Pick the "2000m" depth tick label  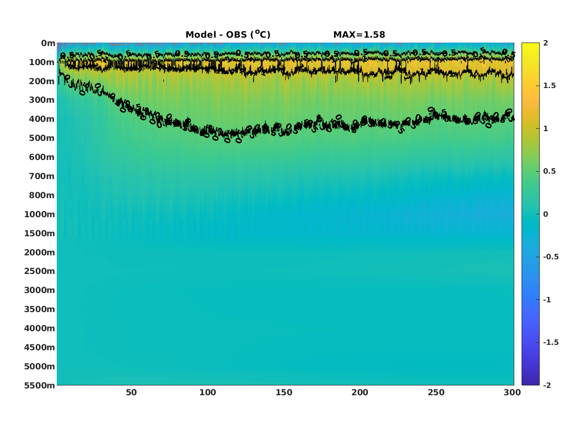tap(40, 252)
